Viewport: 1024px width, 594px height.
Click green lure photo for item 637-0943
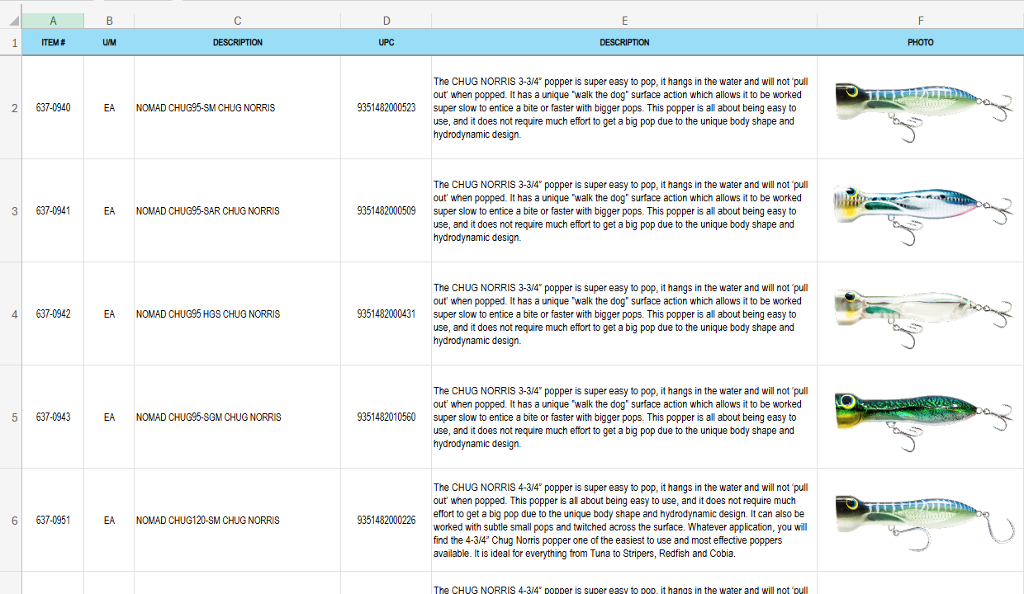(x=924, y=421)
